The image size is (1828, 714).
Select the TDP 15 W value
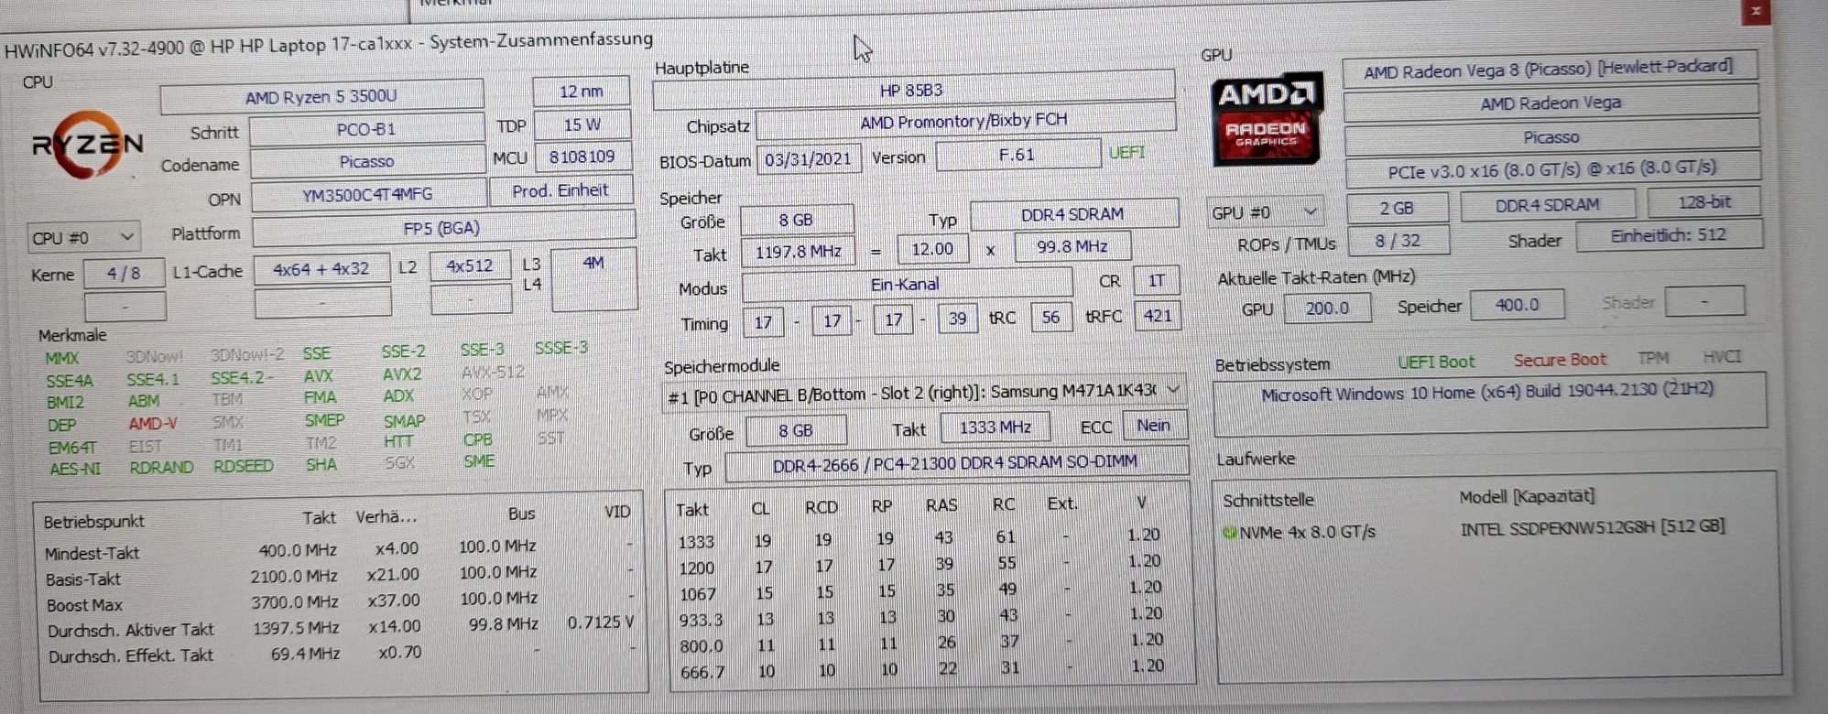(582, 124)
